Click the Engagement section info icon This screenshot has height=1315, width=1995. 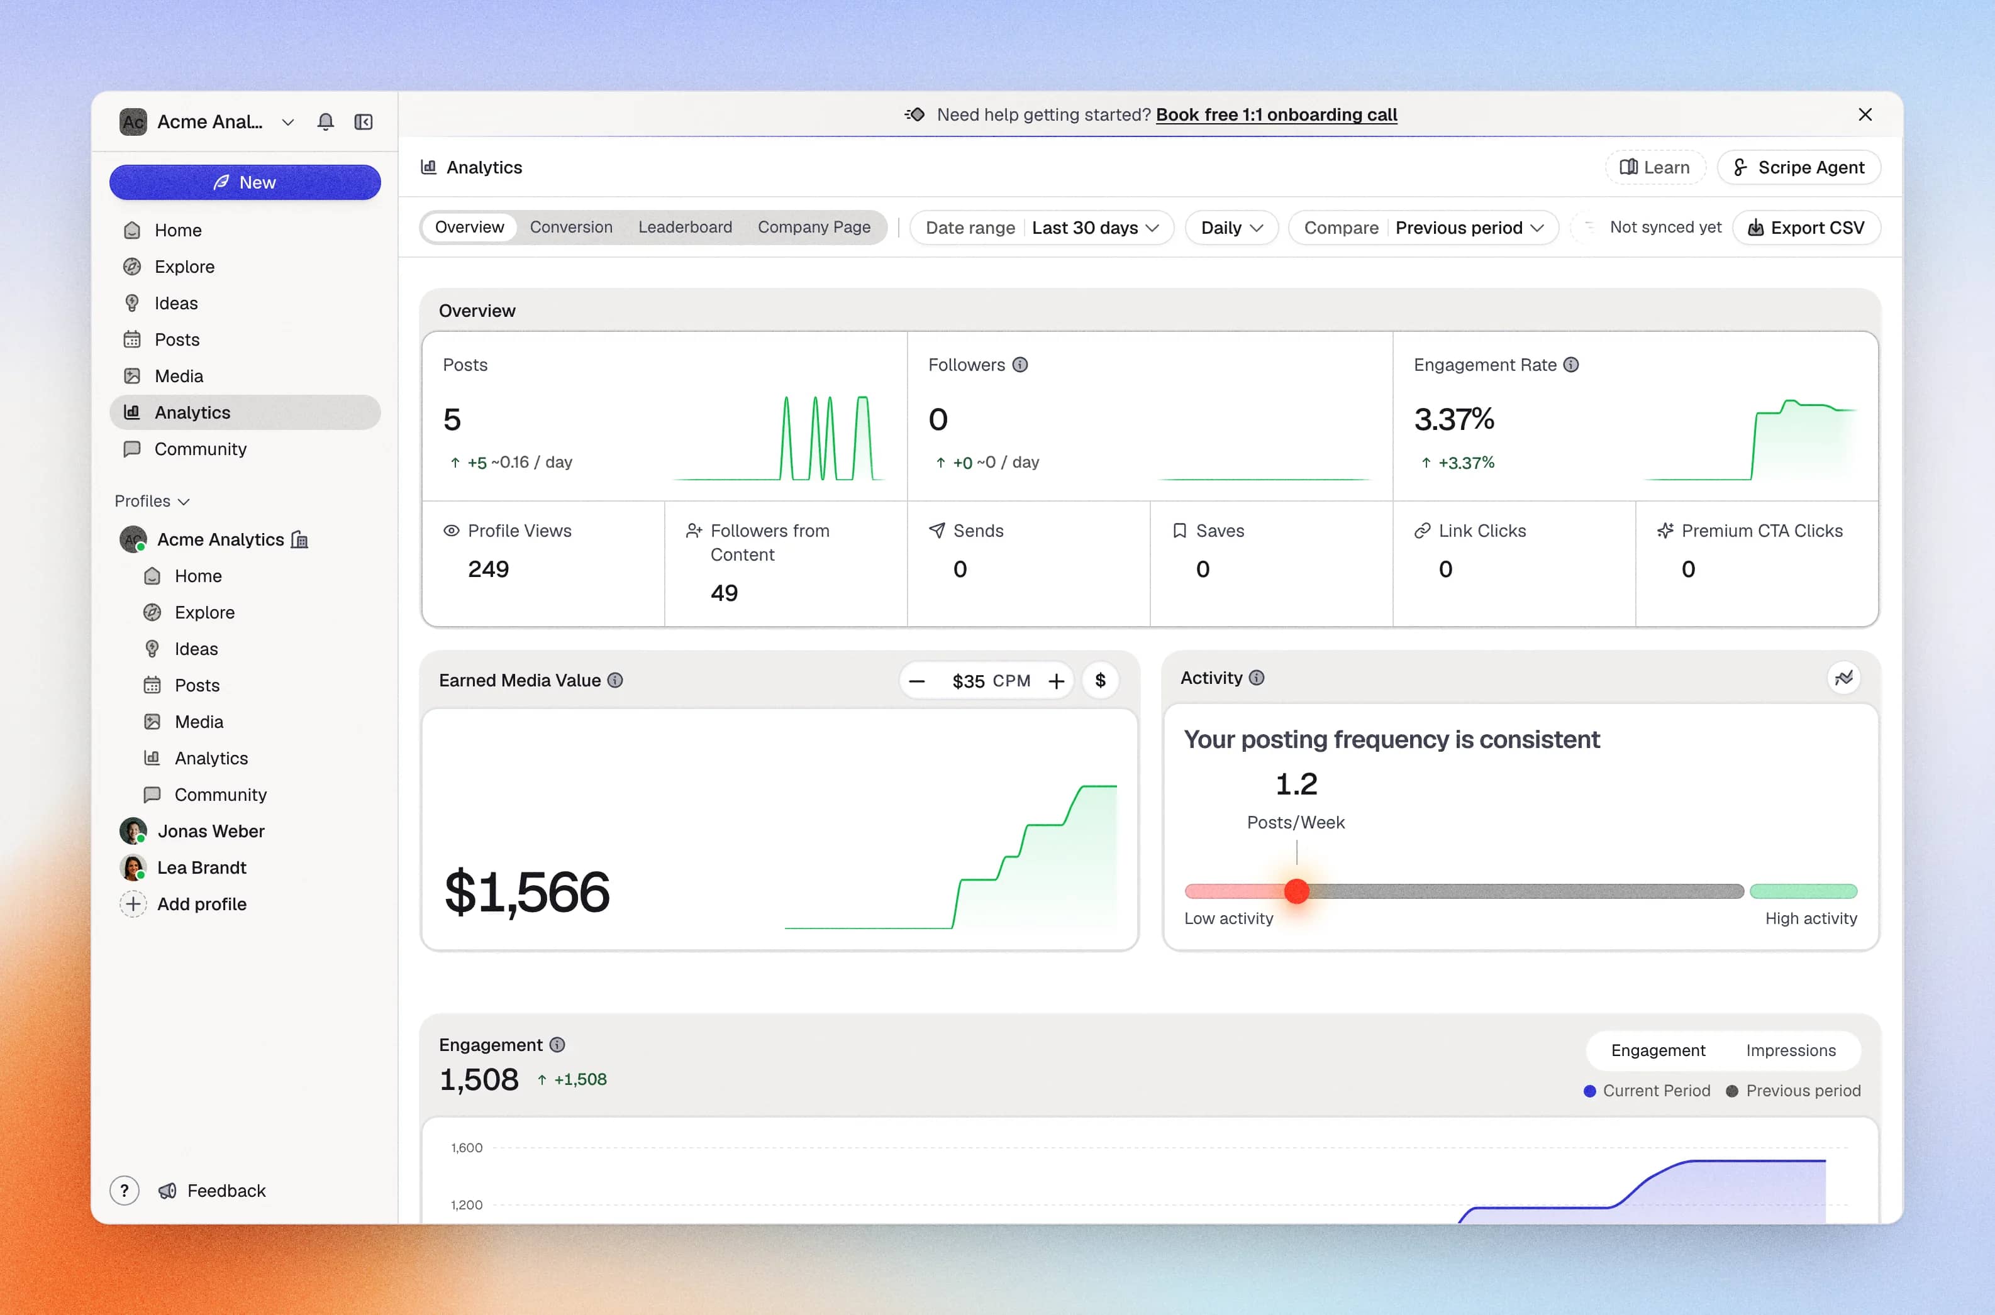click(557, 1044)
